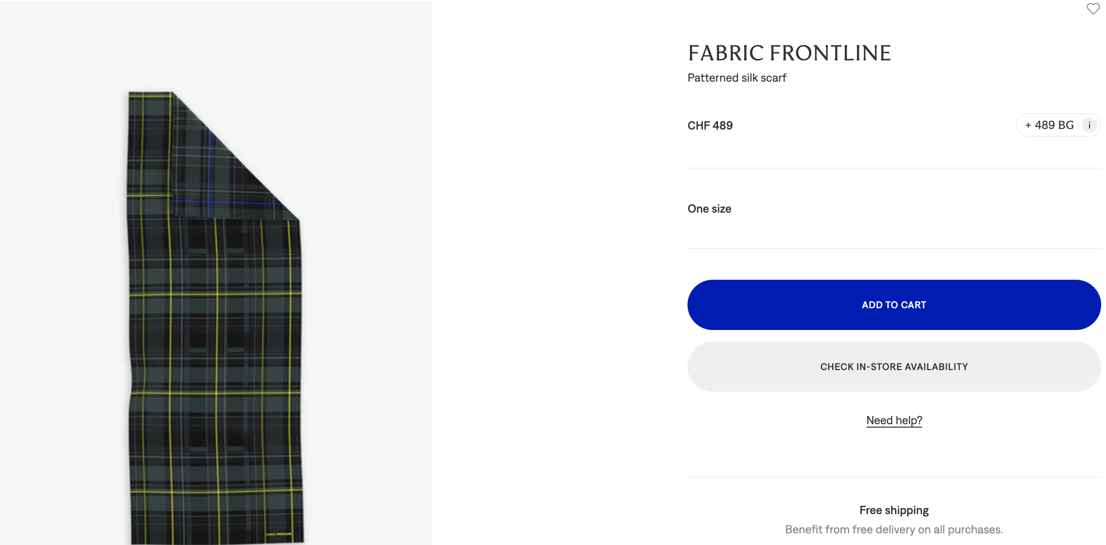Click the FABRIC FRONTLINE brand title
The width and height of the screenshot is (1106, 545).
789,53
